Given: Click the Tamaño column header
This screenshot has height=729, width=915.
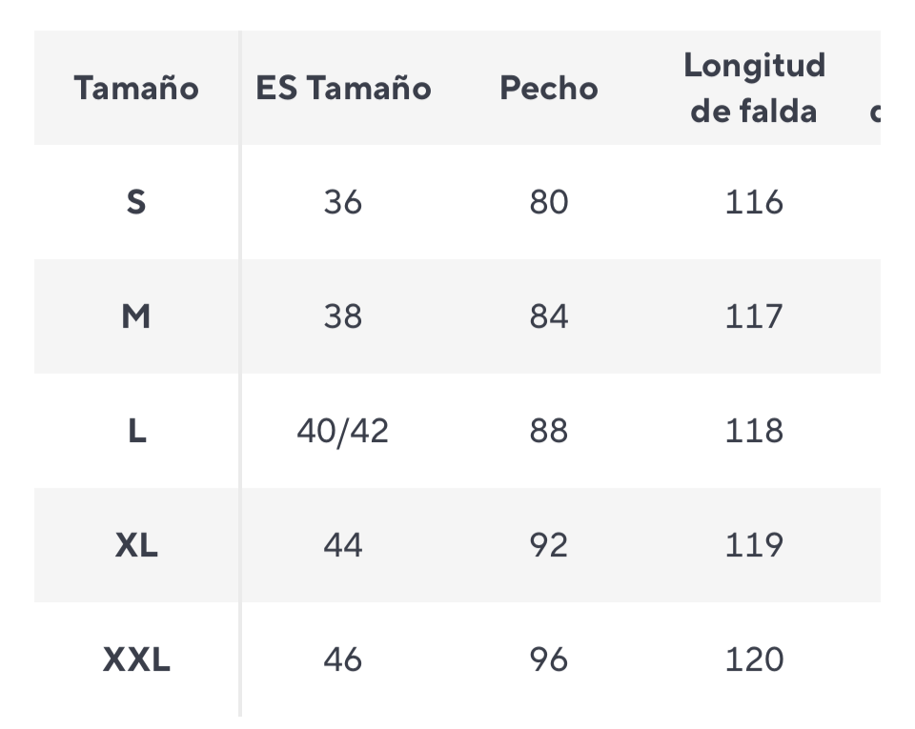Looking at the screenshot, I should (x=136, y=88).
